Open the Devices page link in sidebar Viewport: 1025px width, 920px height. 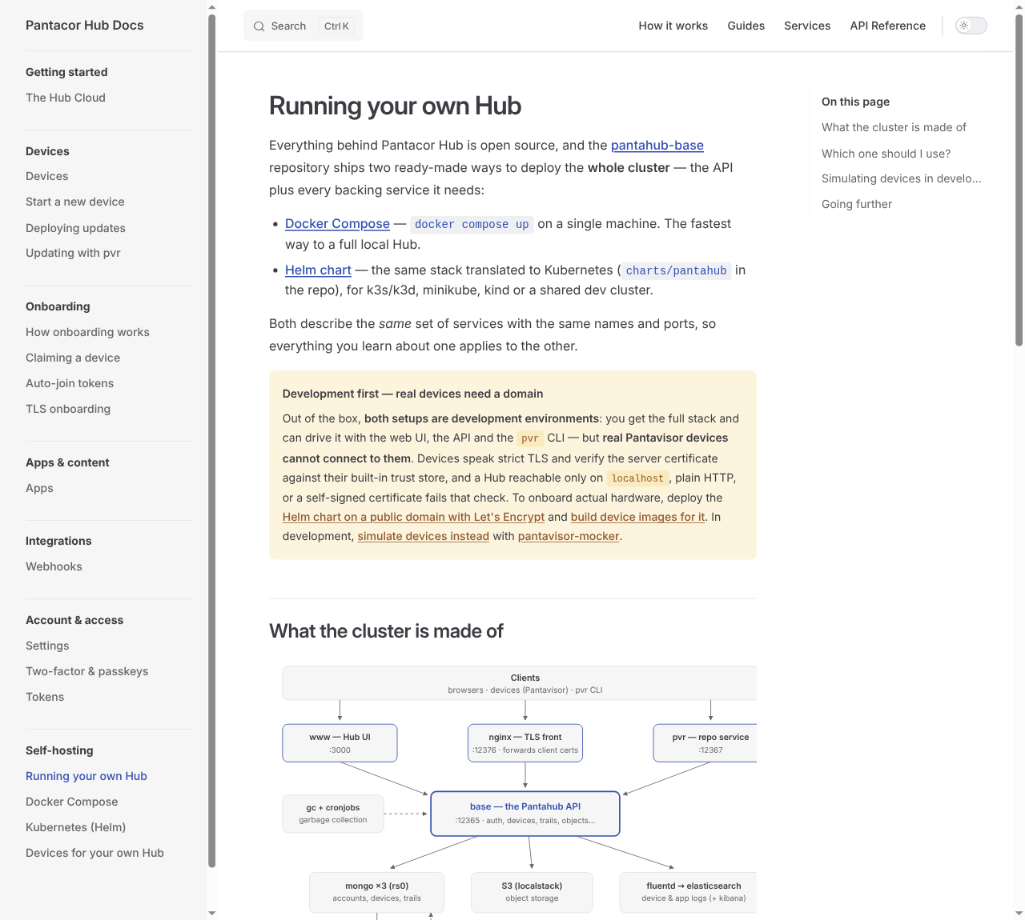pyautogui.click(x=47, y=176)
